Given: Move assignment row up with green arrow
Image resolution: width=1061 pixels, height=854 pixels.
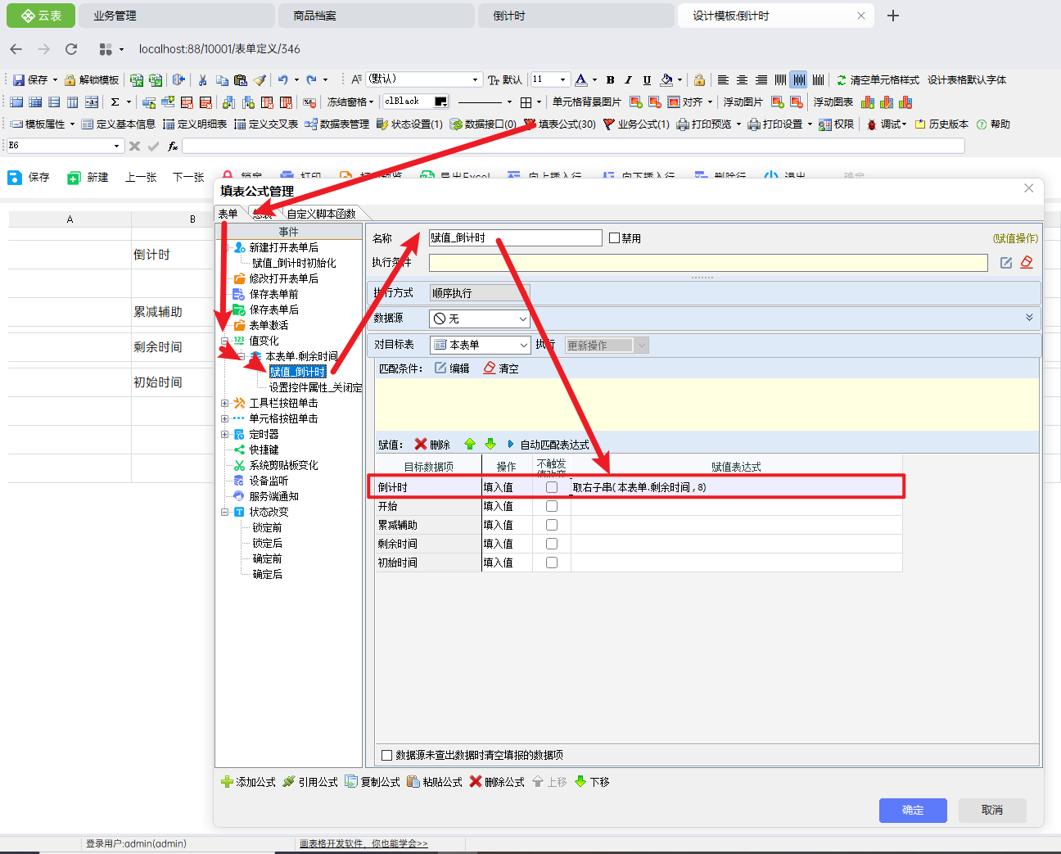Looking at the screenshot, I should click(x=470, y=444).
